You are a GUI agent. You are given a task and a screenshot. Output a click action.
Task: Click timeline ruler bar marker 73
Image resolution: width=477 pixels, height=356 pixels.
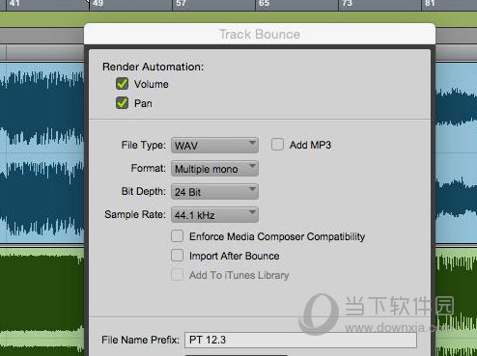[347, 4]
